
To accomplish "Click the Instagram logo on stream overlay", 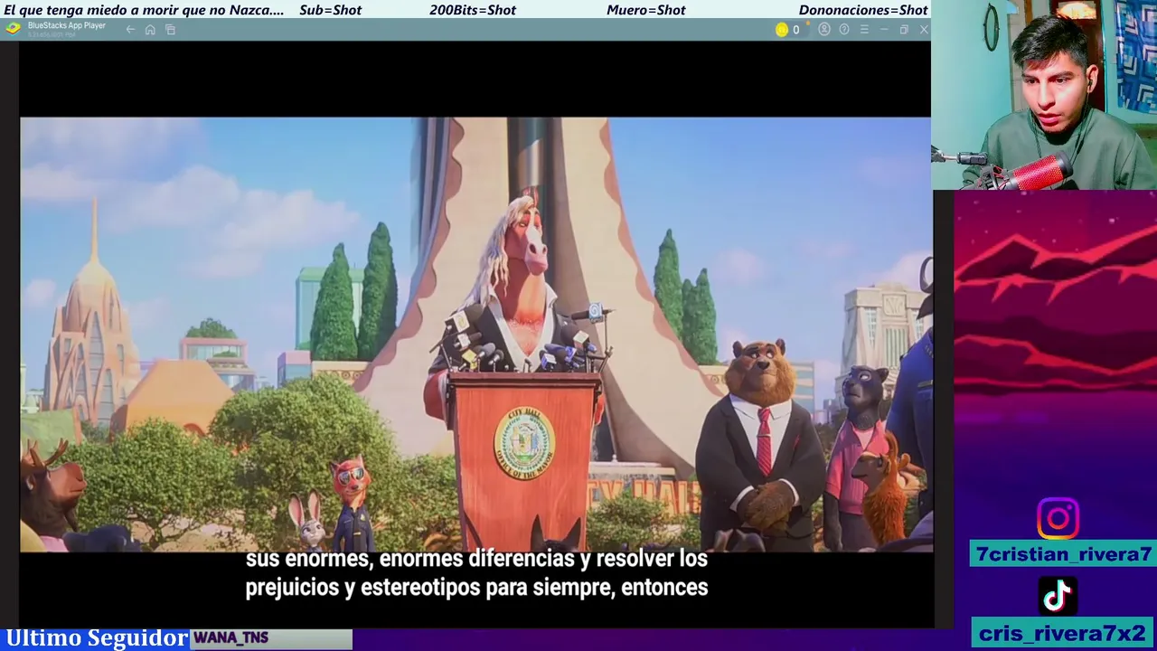I will pos(1058,519).
